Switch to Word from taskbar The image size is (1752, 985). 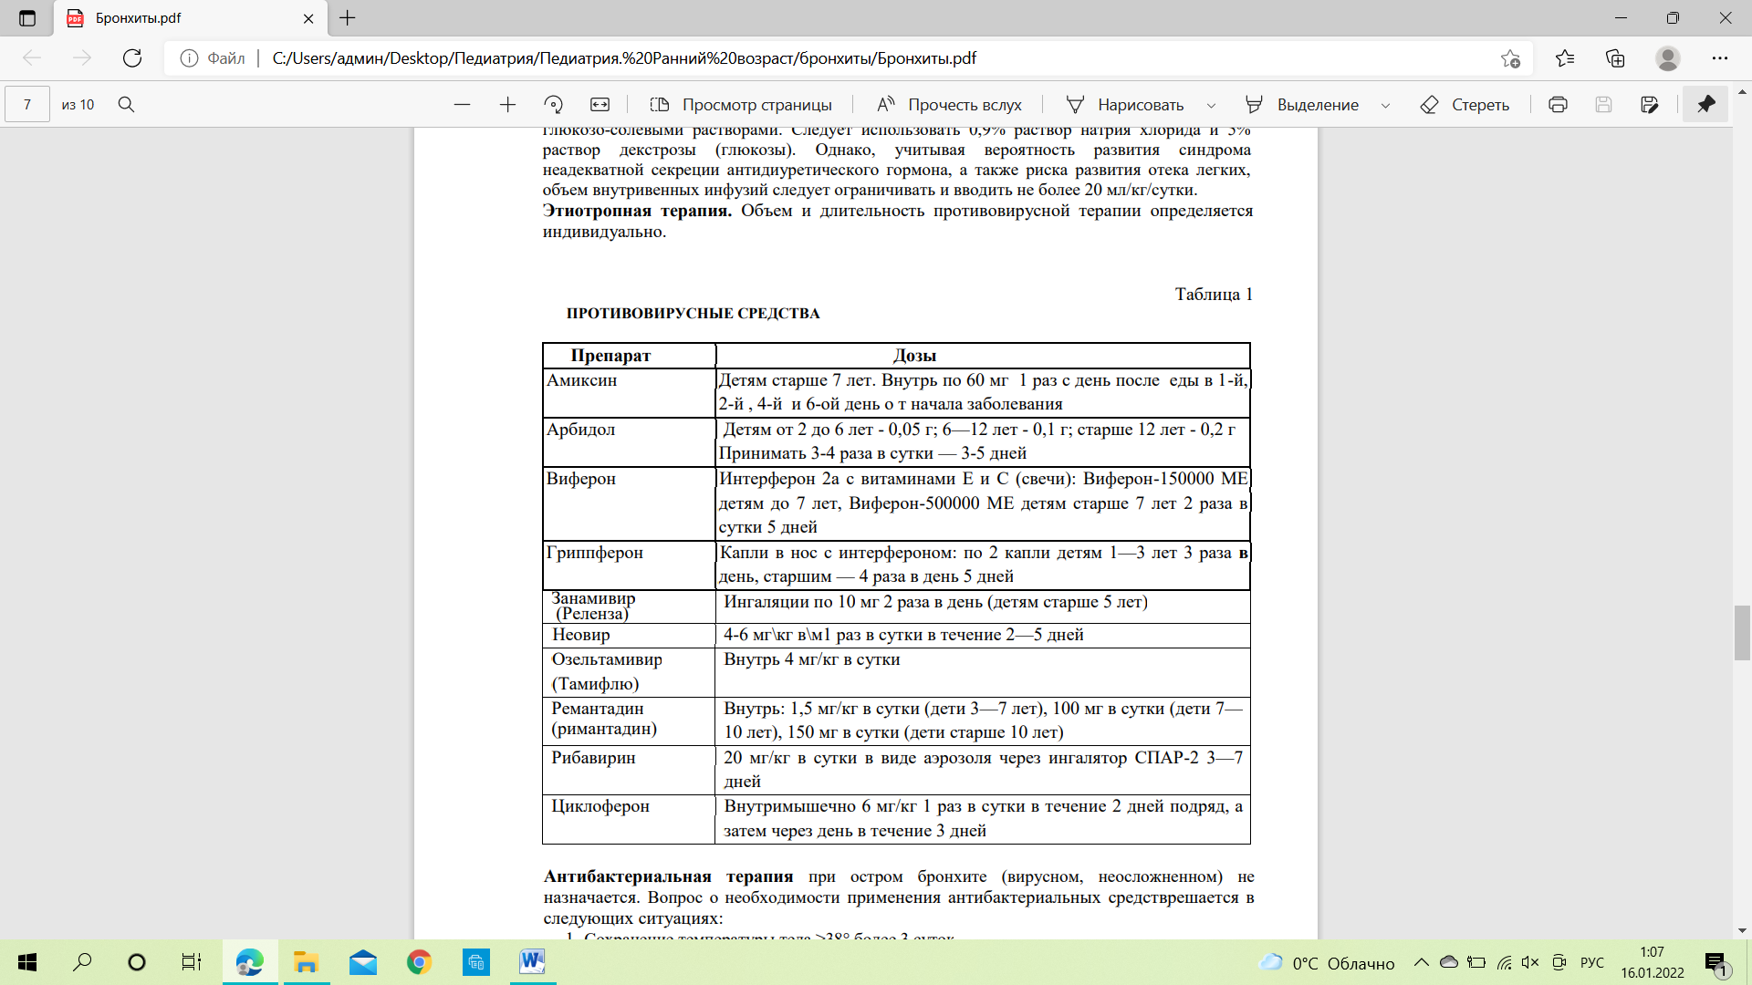pos(532,962)
